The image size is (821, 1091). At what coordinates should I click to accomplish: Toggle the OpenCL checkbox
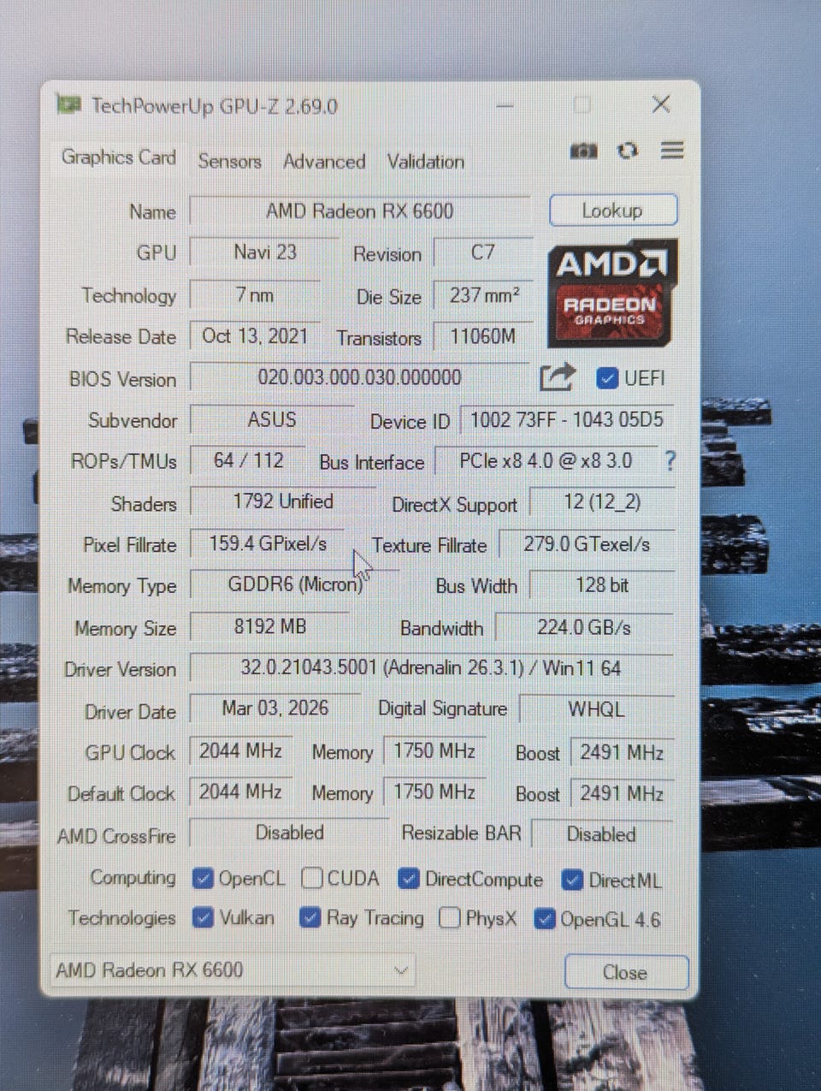203,879
